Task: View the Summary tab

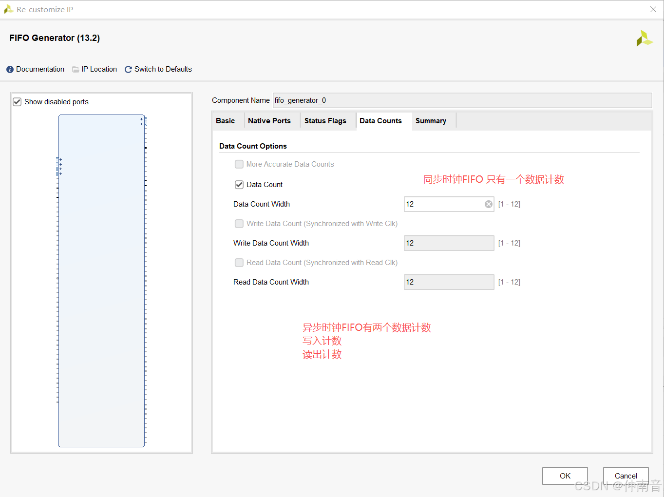Action: coord(431,121)
